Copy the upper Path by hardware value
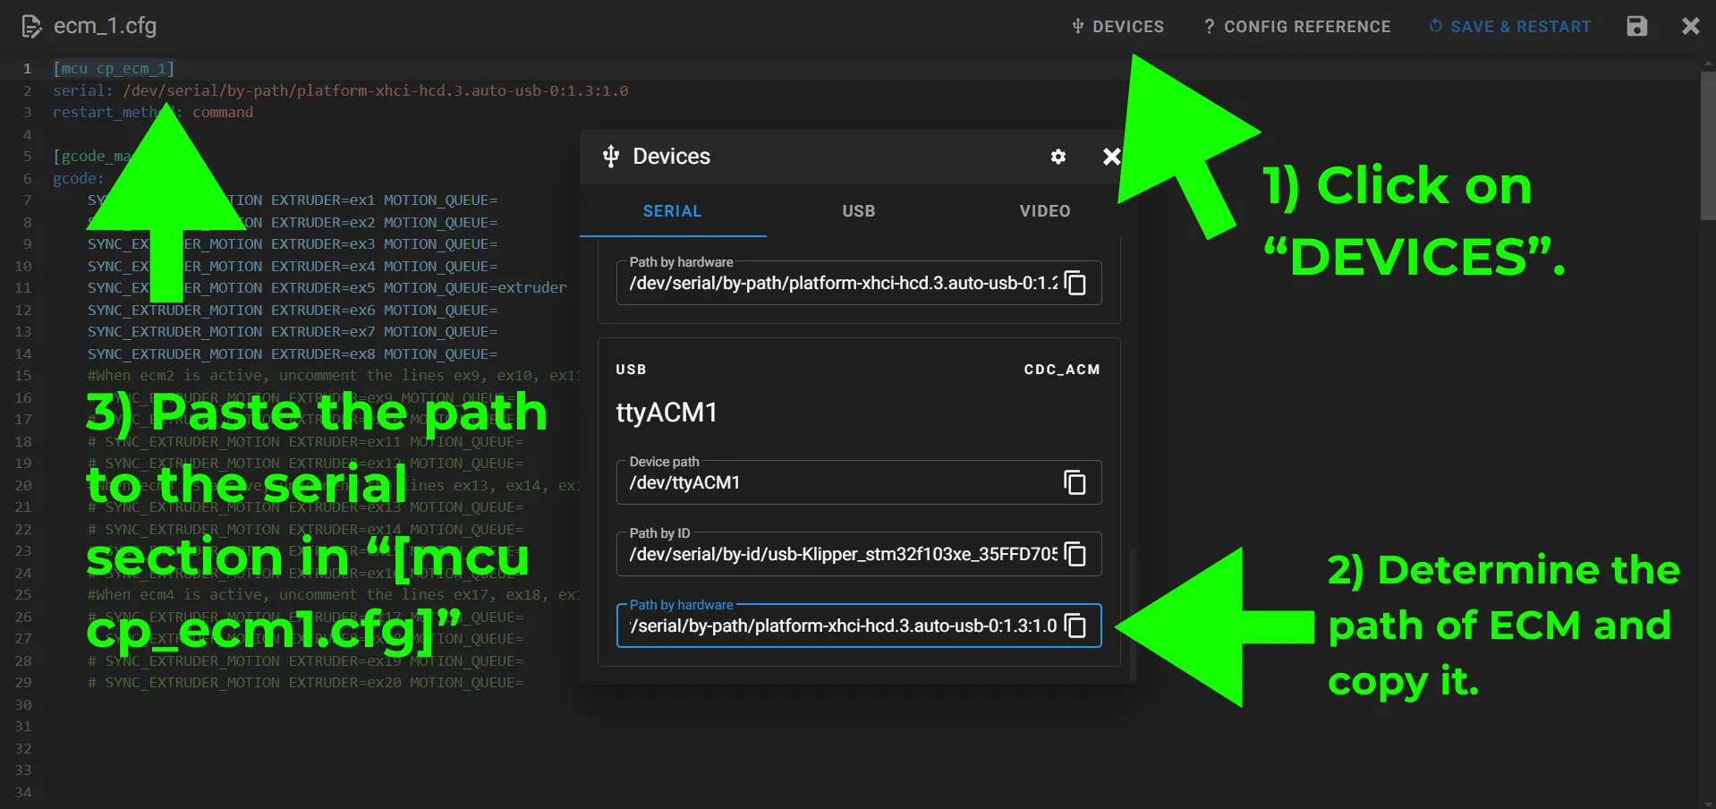This screenshot has height=809, width=1716. 1075,283
